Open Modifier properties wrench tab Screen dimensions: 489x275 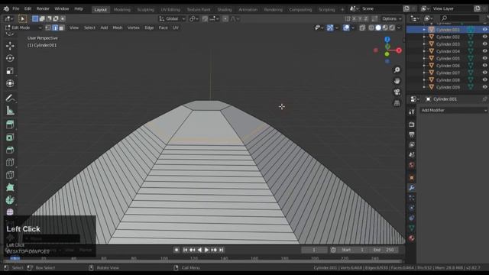click(412, 188)
